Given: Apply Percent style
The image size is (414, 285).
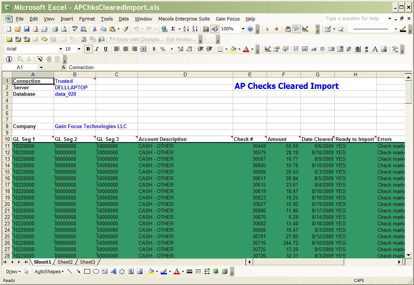Looking at the screenshot, I should tap(163, 49).
